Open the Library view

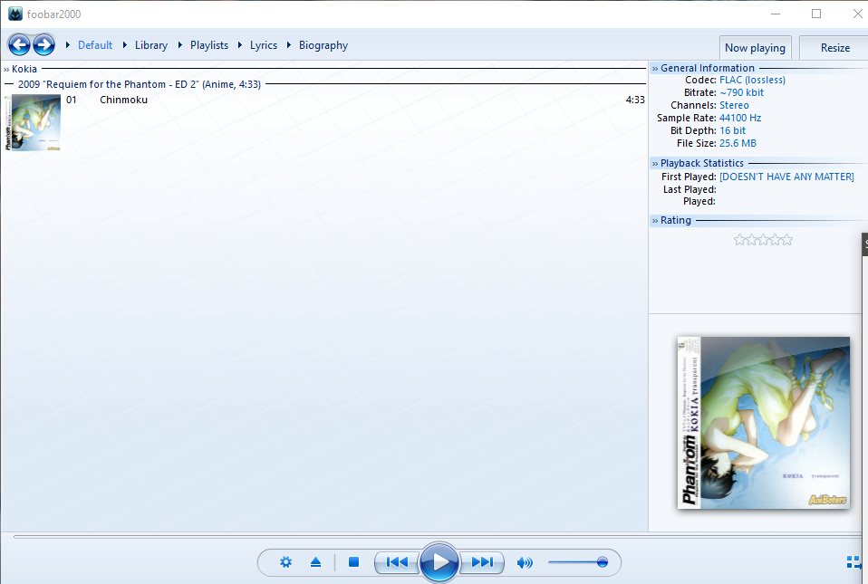click(x=151, y=45)
